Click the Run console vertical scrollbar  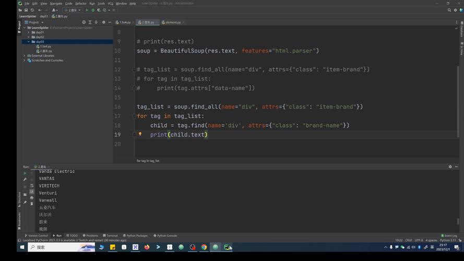[x=458, y=221]
